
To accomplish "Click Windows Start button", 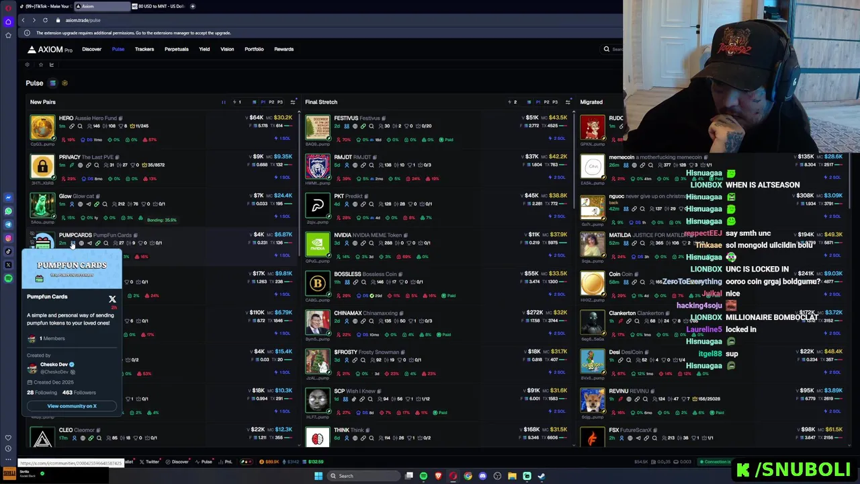I will pyautogui.click(x=318, y=476).
